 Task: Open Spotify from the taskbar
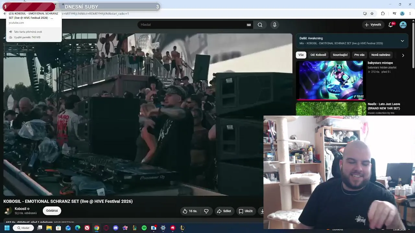[x=144, y=228]
